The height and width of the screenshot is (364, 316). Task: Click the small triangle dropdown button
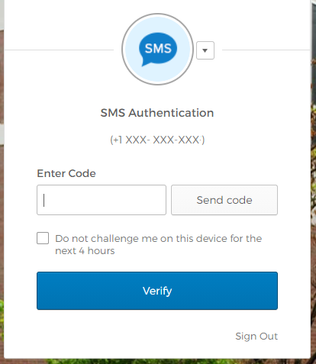click(x=205, y=50)
